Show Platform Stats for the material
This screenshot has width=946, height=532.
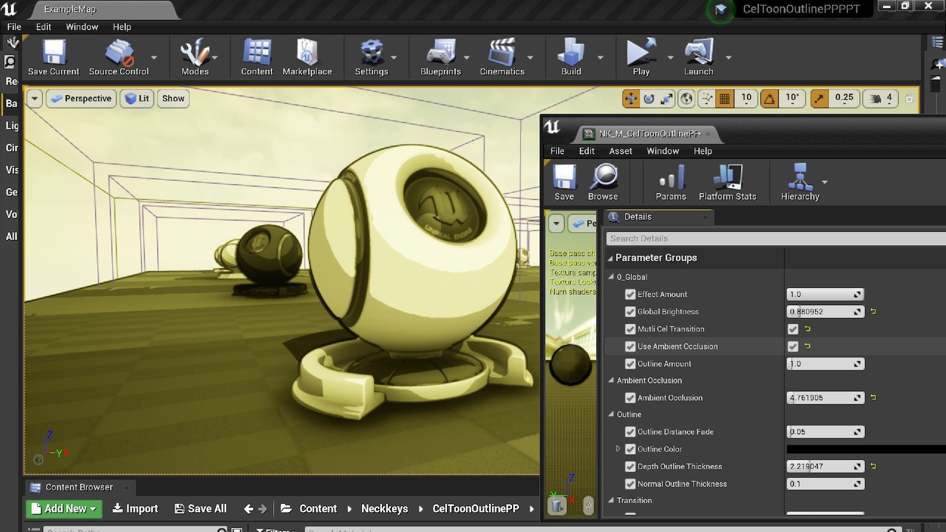click(728, 181)
